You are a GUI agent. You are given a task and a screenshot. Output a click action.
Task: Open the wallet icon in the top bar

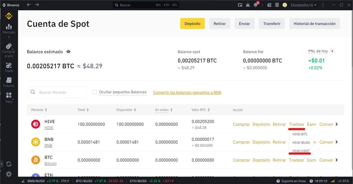(269, 5)
